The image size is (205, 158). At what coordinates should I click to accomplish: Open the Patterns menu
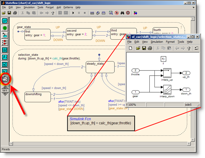pos(68,7)
